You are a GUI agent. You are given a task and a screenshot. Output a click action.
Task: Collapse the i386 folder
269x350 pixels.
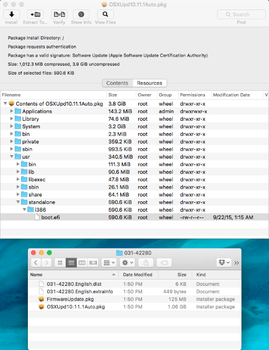click(x=25, y=210)
